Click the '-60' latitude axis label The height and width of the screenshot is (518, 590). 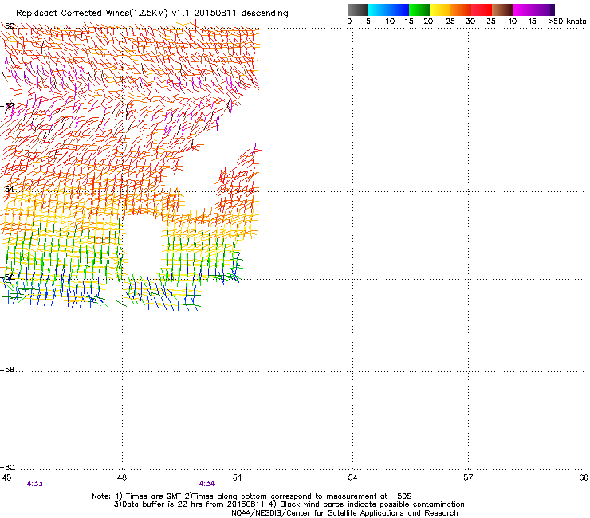[8, 468]
